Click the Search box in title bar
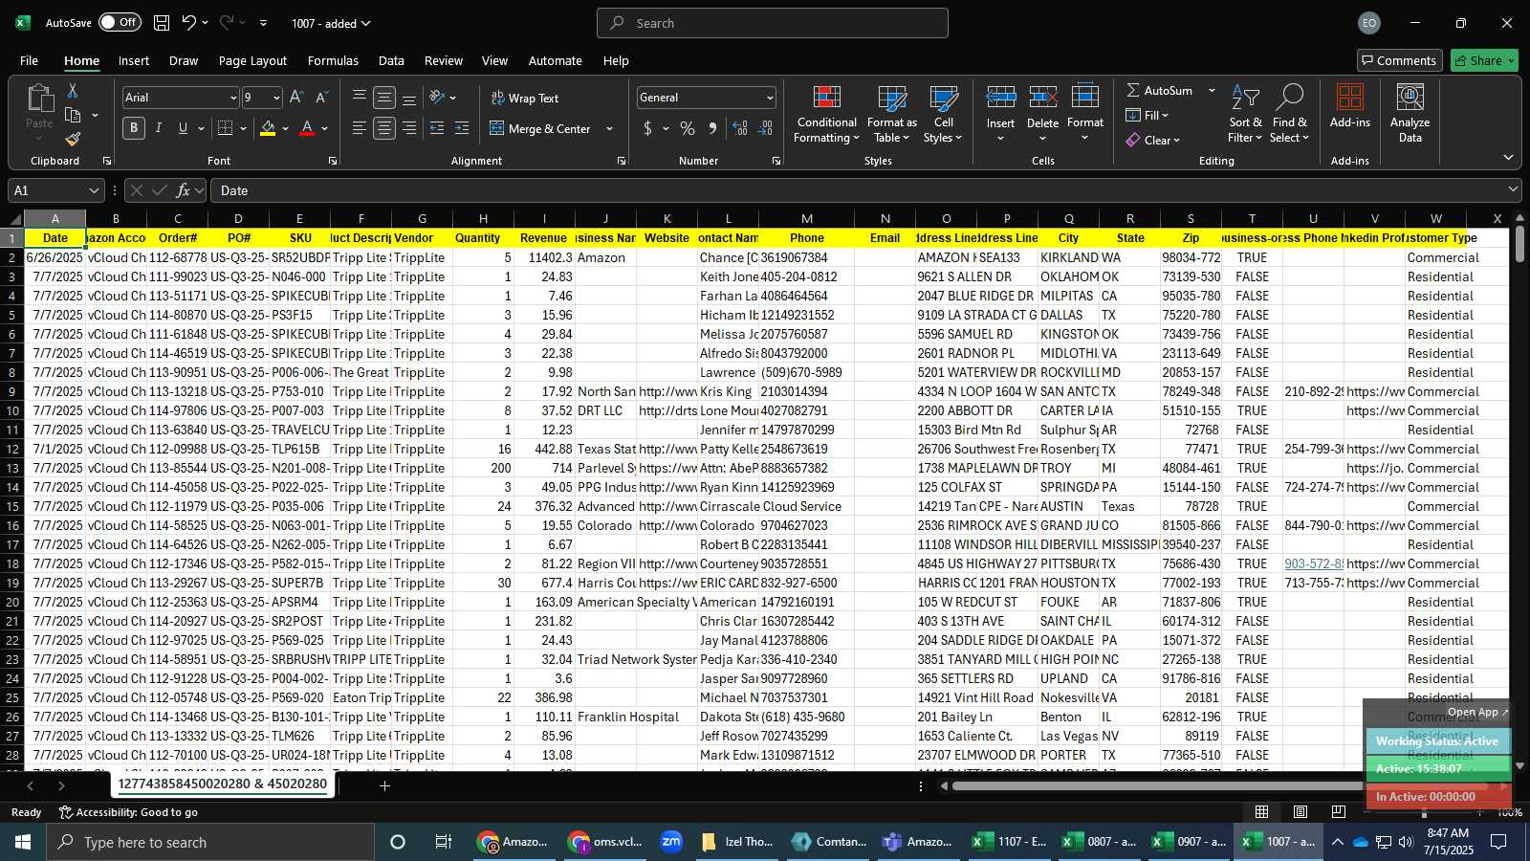1530x861 pixels. [x=773, y=23]
